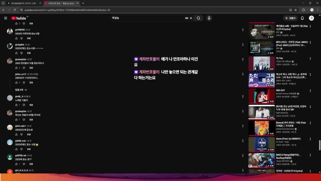321x181 pixels.
Task: Reply to @808t_trak's comment via 답글
Action: coord(29,149)
